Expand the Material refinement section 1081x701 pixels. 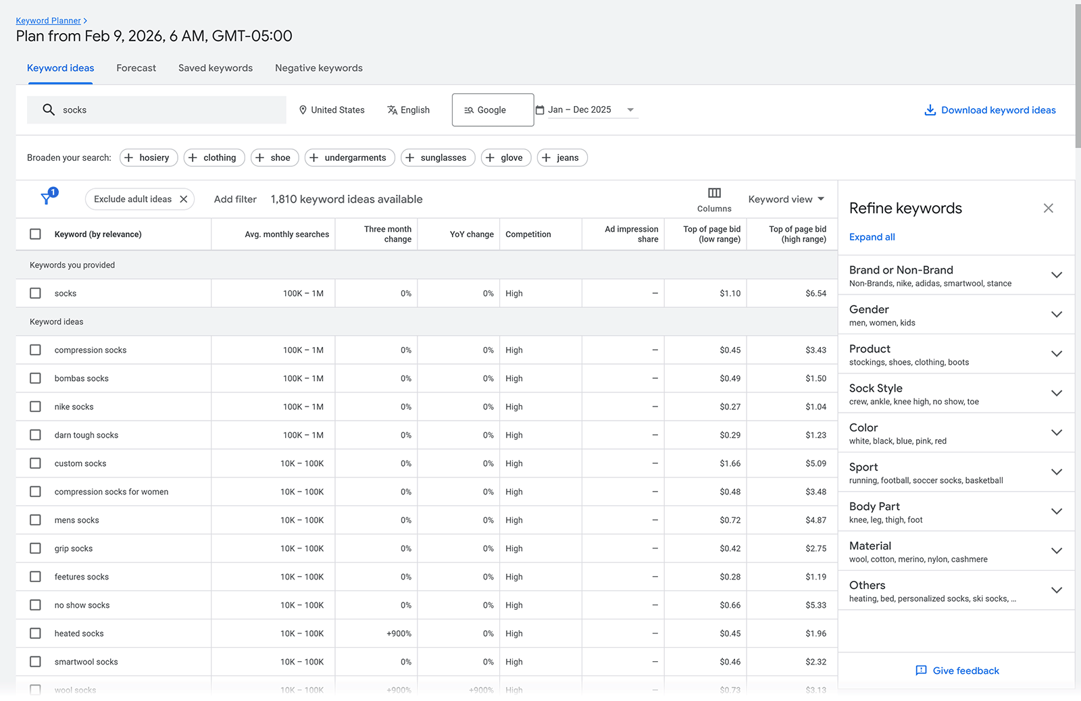coord(1057,551)
